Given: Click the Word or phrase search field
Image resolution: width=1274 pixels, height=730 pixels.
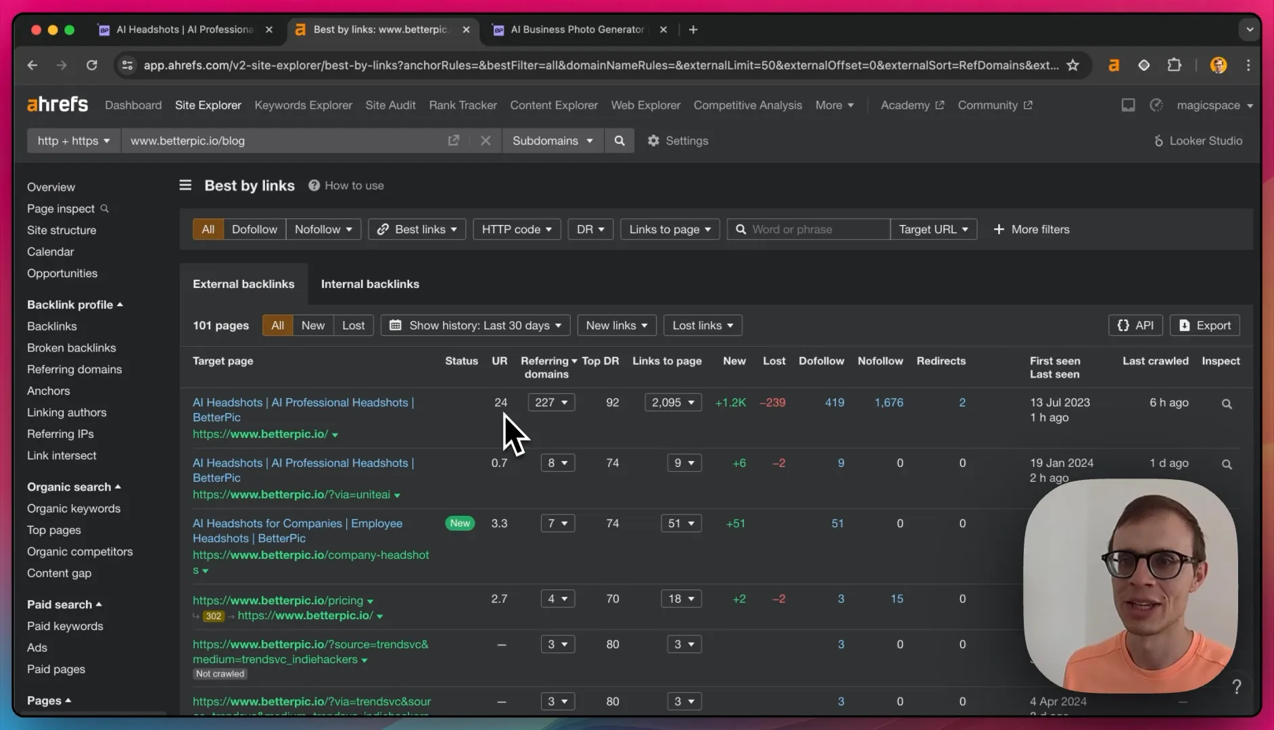Looking at the screenshot, I should (808, 229).
